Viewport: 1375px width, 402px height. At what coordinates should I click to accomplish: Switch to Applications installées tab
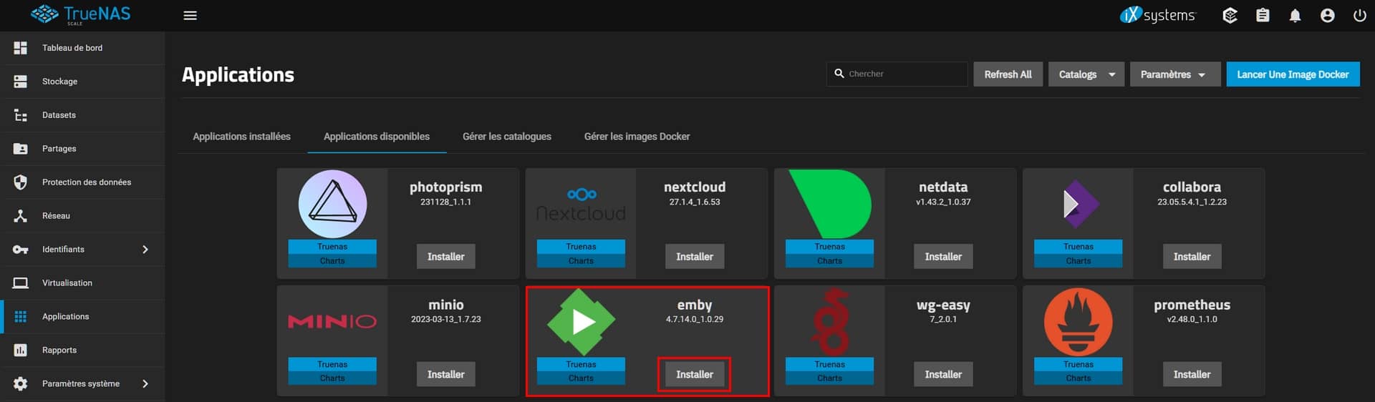pos(241,137)
